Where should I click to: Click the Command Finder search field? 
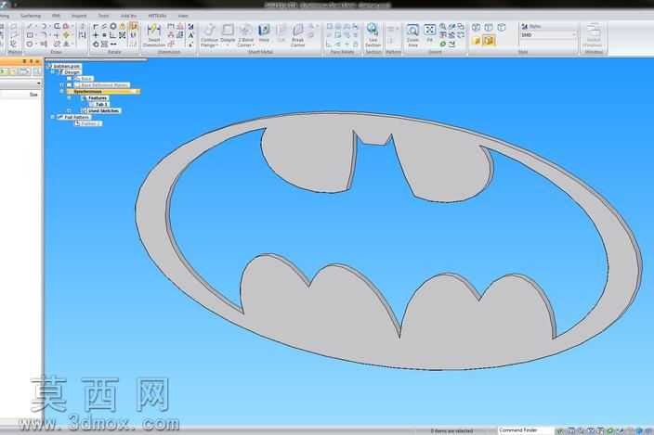point(526,430)
